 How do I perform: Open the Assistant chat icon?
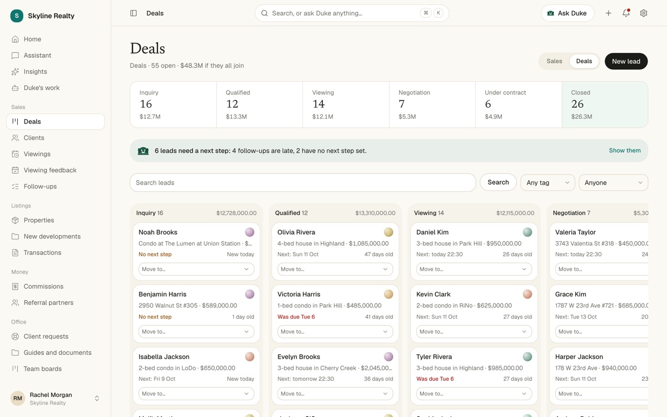(x=15, y=56)
